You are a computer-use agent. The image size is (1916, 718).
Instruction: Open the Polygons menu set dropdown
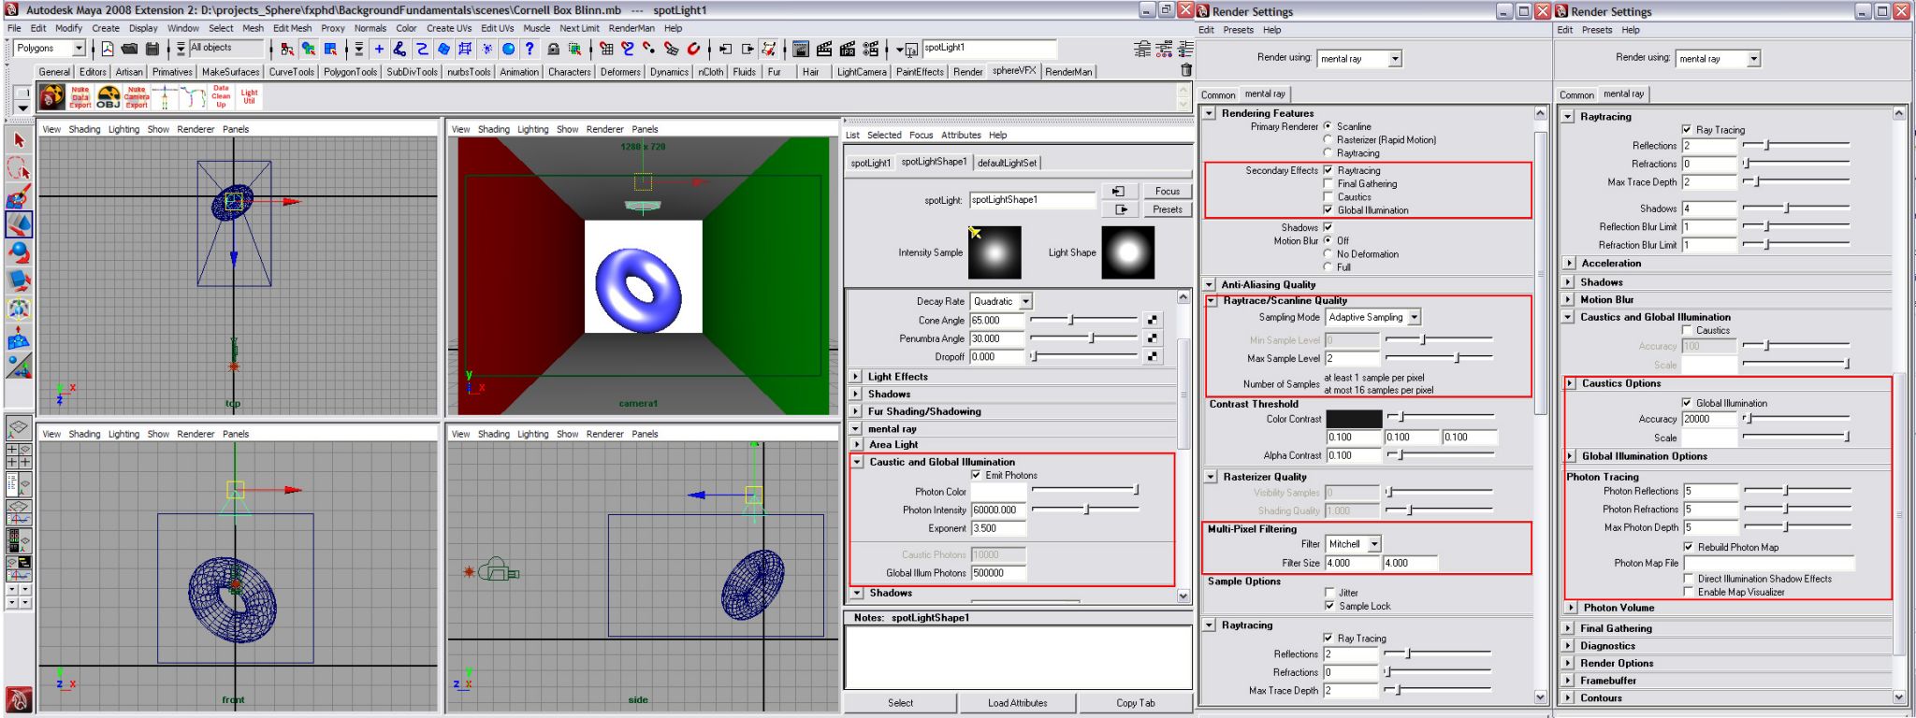tap(50, 49)
